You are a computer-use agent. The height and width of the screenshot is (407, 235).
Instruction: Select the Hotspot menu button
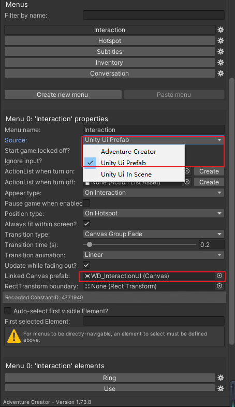click(x=110, y=41)
